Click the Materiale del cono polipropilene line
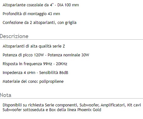The image size is (143, 119). 33,82
